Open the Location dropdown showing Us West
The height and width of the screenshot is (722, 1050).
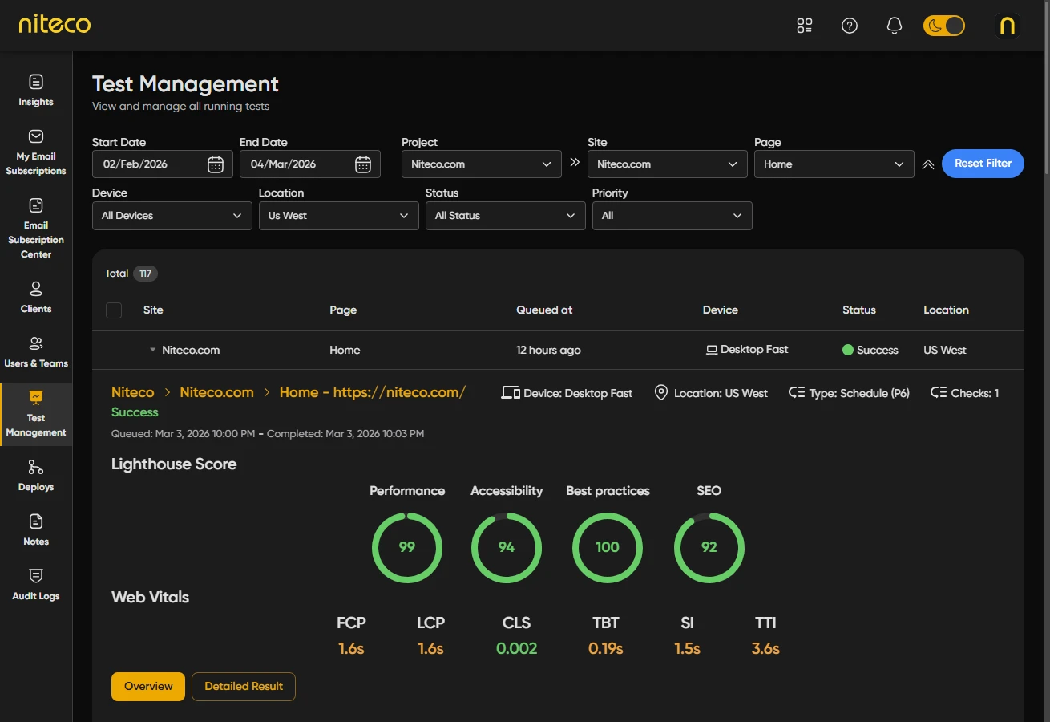(338, 216)
